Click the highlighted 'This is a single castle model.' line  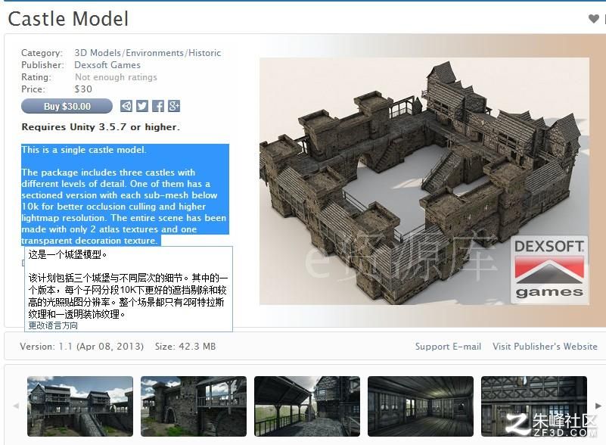(x=84, y=150)
